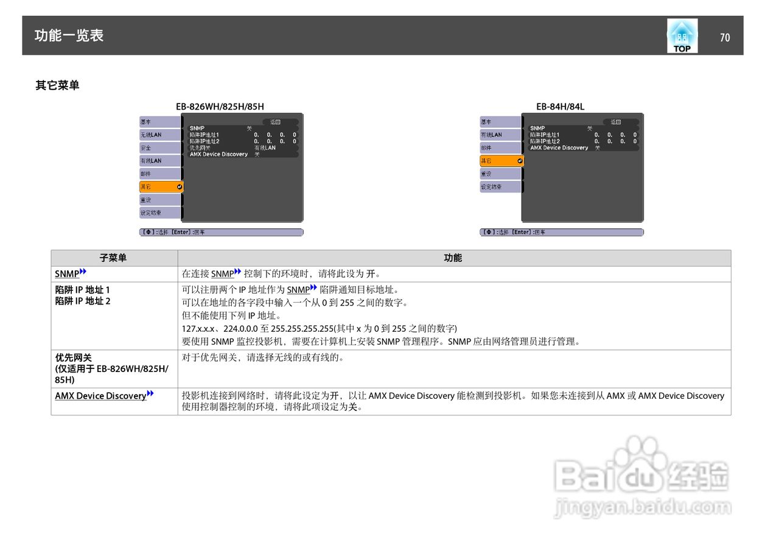Click glossary arrows after AMX Device Discovery link
This screenshot has height=551, width=779.
point(150,394)
